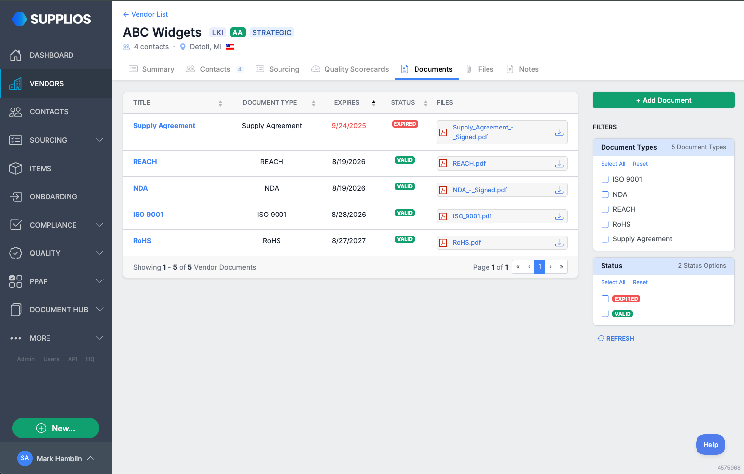Image resolution: width=744 pixels, height=474 pixels.
Task: Go to last page pagination button
Action: (561, 267)
